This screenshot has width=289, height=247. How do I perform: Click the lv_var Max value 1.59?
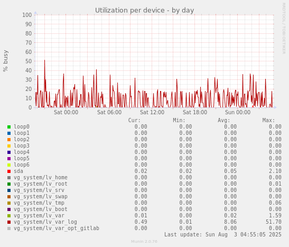click(x=275, y=215)
